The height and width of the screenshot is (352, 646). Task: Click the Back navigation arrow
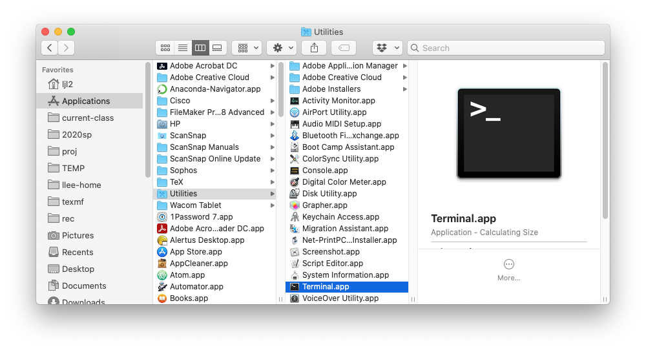[x=50, y=48]
